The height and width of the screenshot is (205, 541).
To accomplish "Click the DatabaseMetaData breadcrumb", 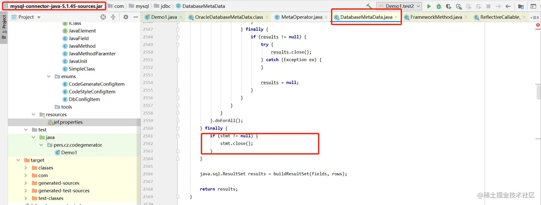I will 200,6.
